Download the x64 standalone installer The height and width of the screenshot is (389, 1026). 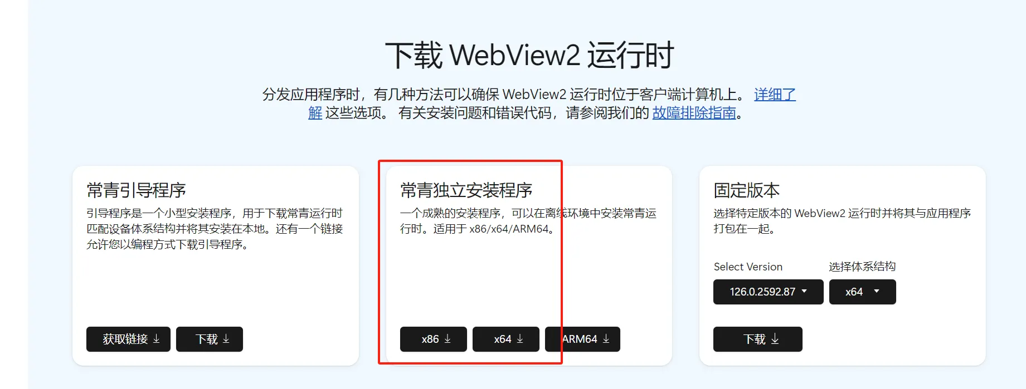pos(506,339)
